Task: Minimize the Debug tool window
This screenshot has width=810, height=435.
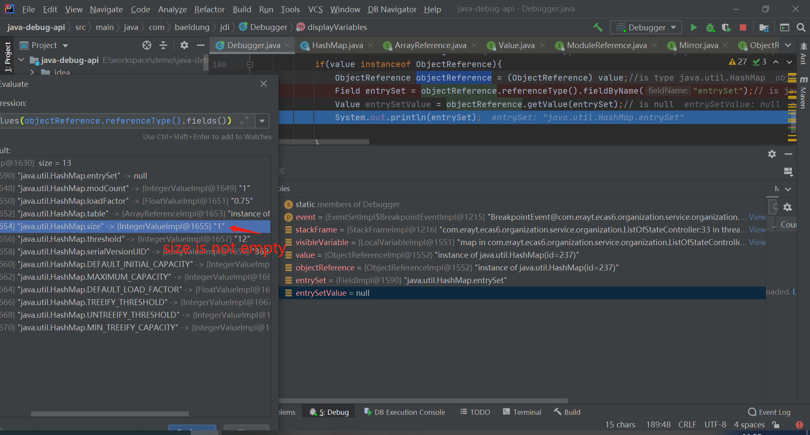Action: [788, 154]
